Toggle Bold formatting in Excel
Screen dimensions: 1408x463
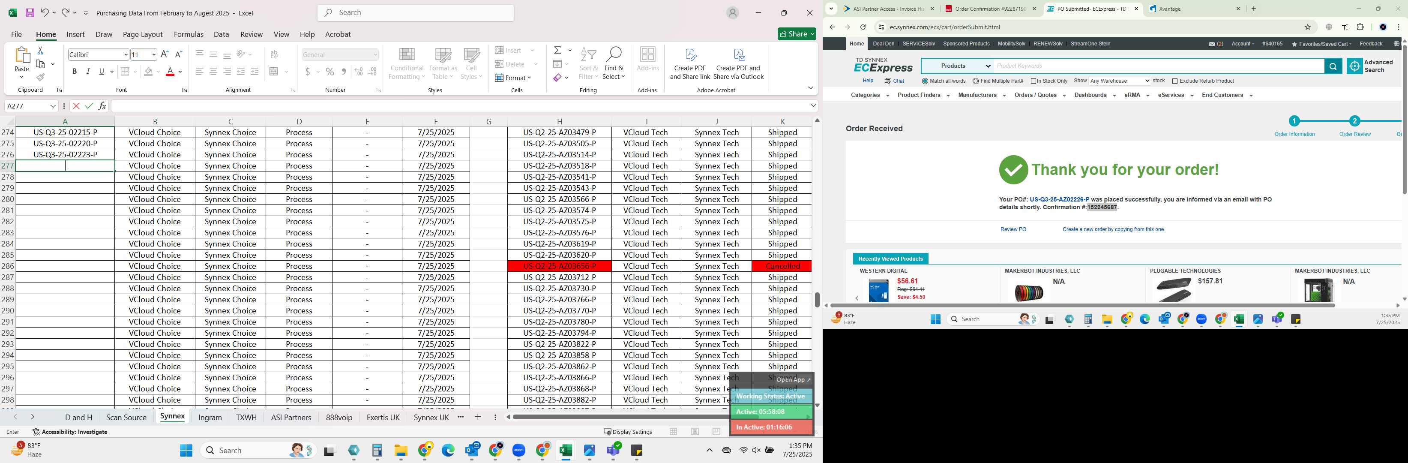74,72
